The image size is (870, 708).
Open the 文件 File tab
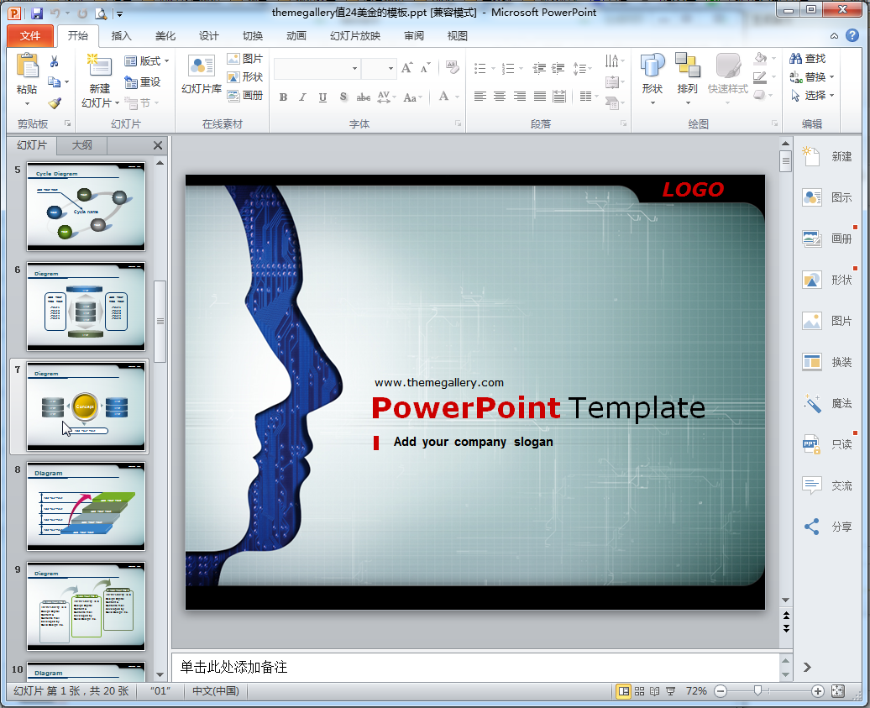click(30, 35)
